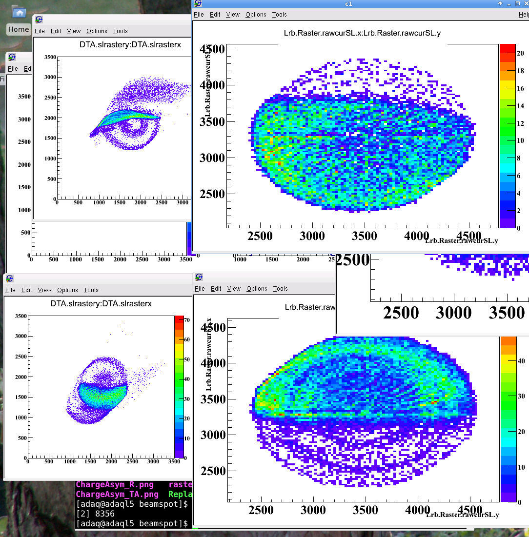Image resolution: width=529 pixels, height=537 pixels.
Task: Click the 2D histogram in the c1 canvas
Action: click(362, 136)
